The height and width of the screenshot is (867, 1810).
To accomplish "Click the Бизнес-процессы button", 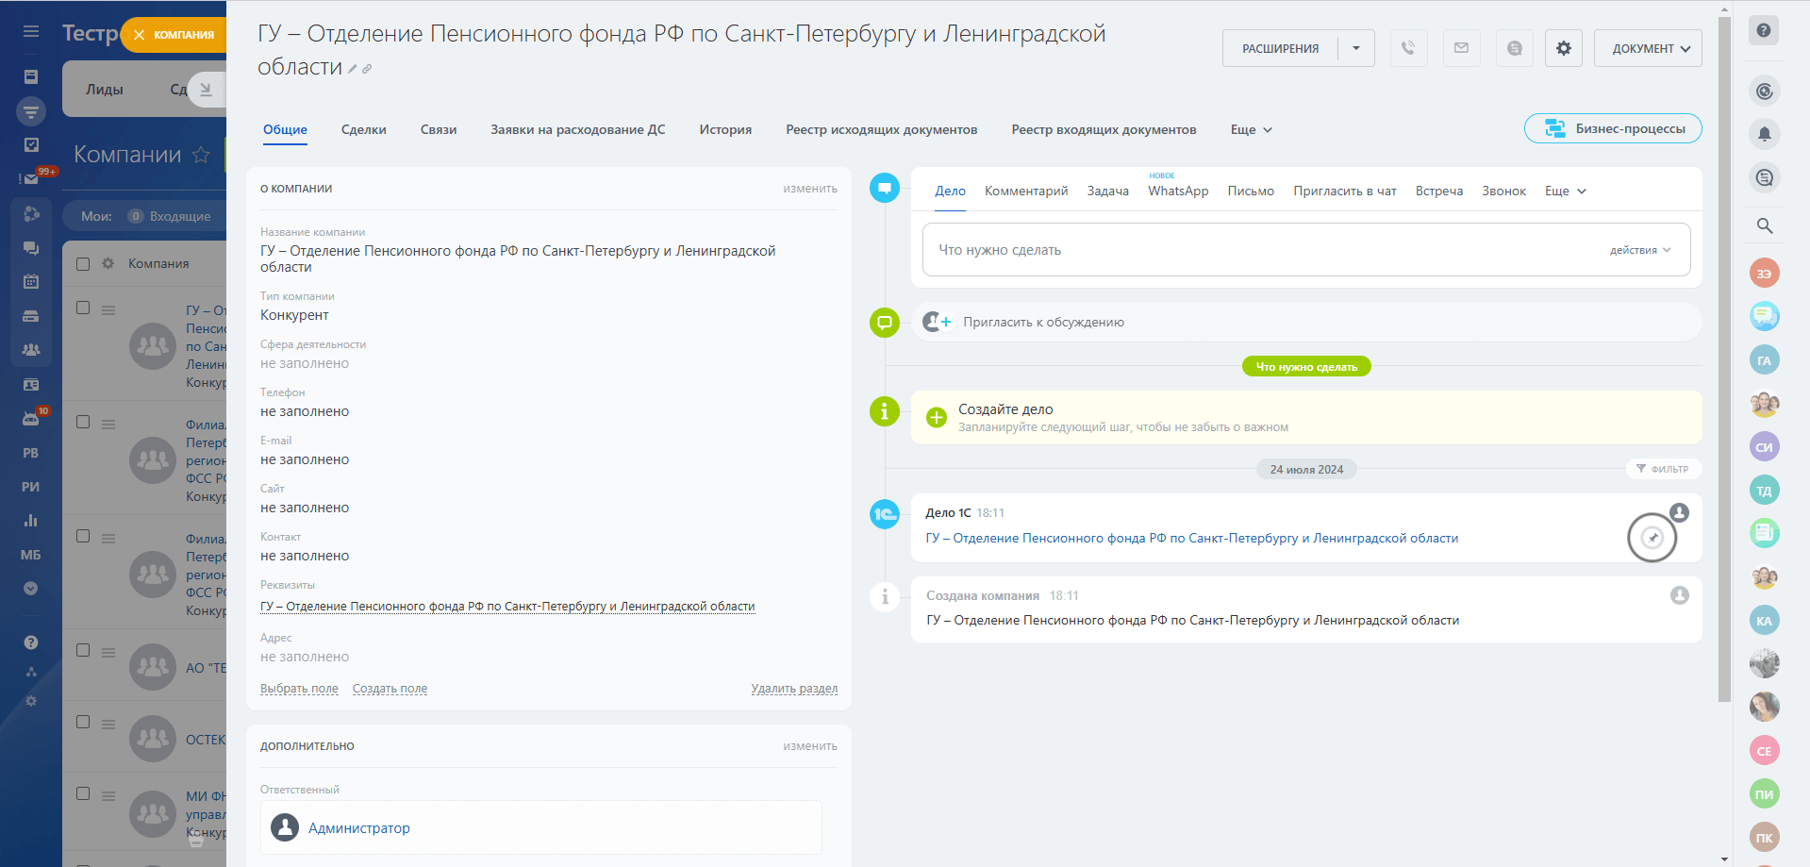I will (x=1612, y=129).
